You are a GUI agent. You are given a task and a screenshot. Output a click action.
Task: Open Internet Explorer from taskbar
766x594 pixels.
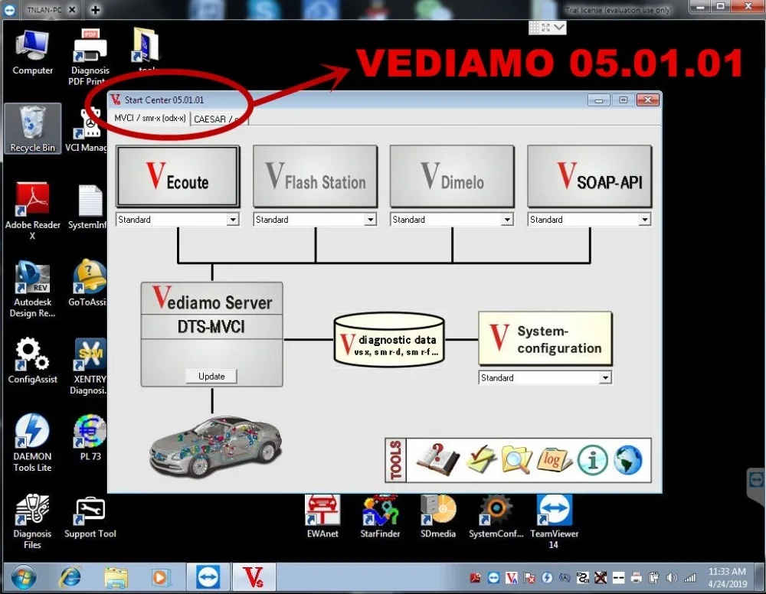(70, 578)
